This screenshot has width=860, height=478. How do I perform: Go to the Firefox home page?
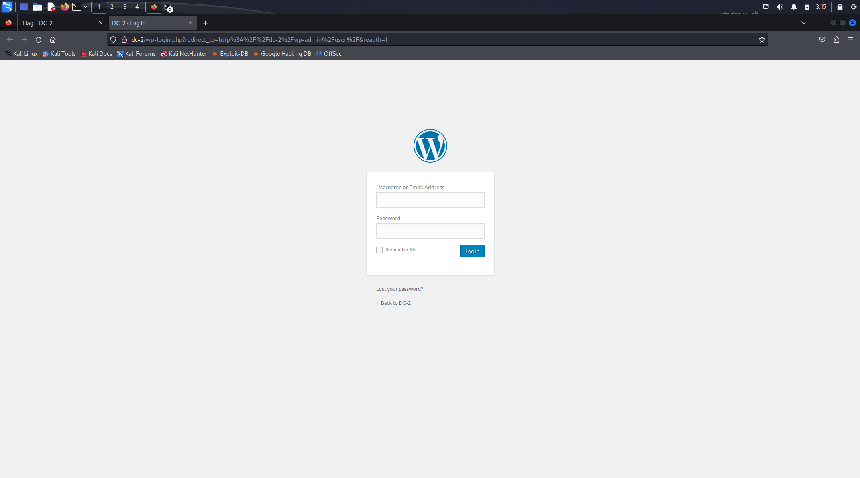[x=53, y=39]
